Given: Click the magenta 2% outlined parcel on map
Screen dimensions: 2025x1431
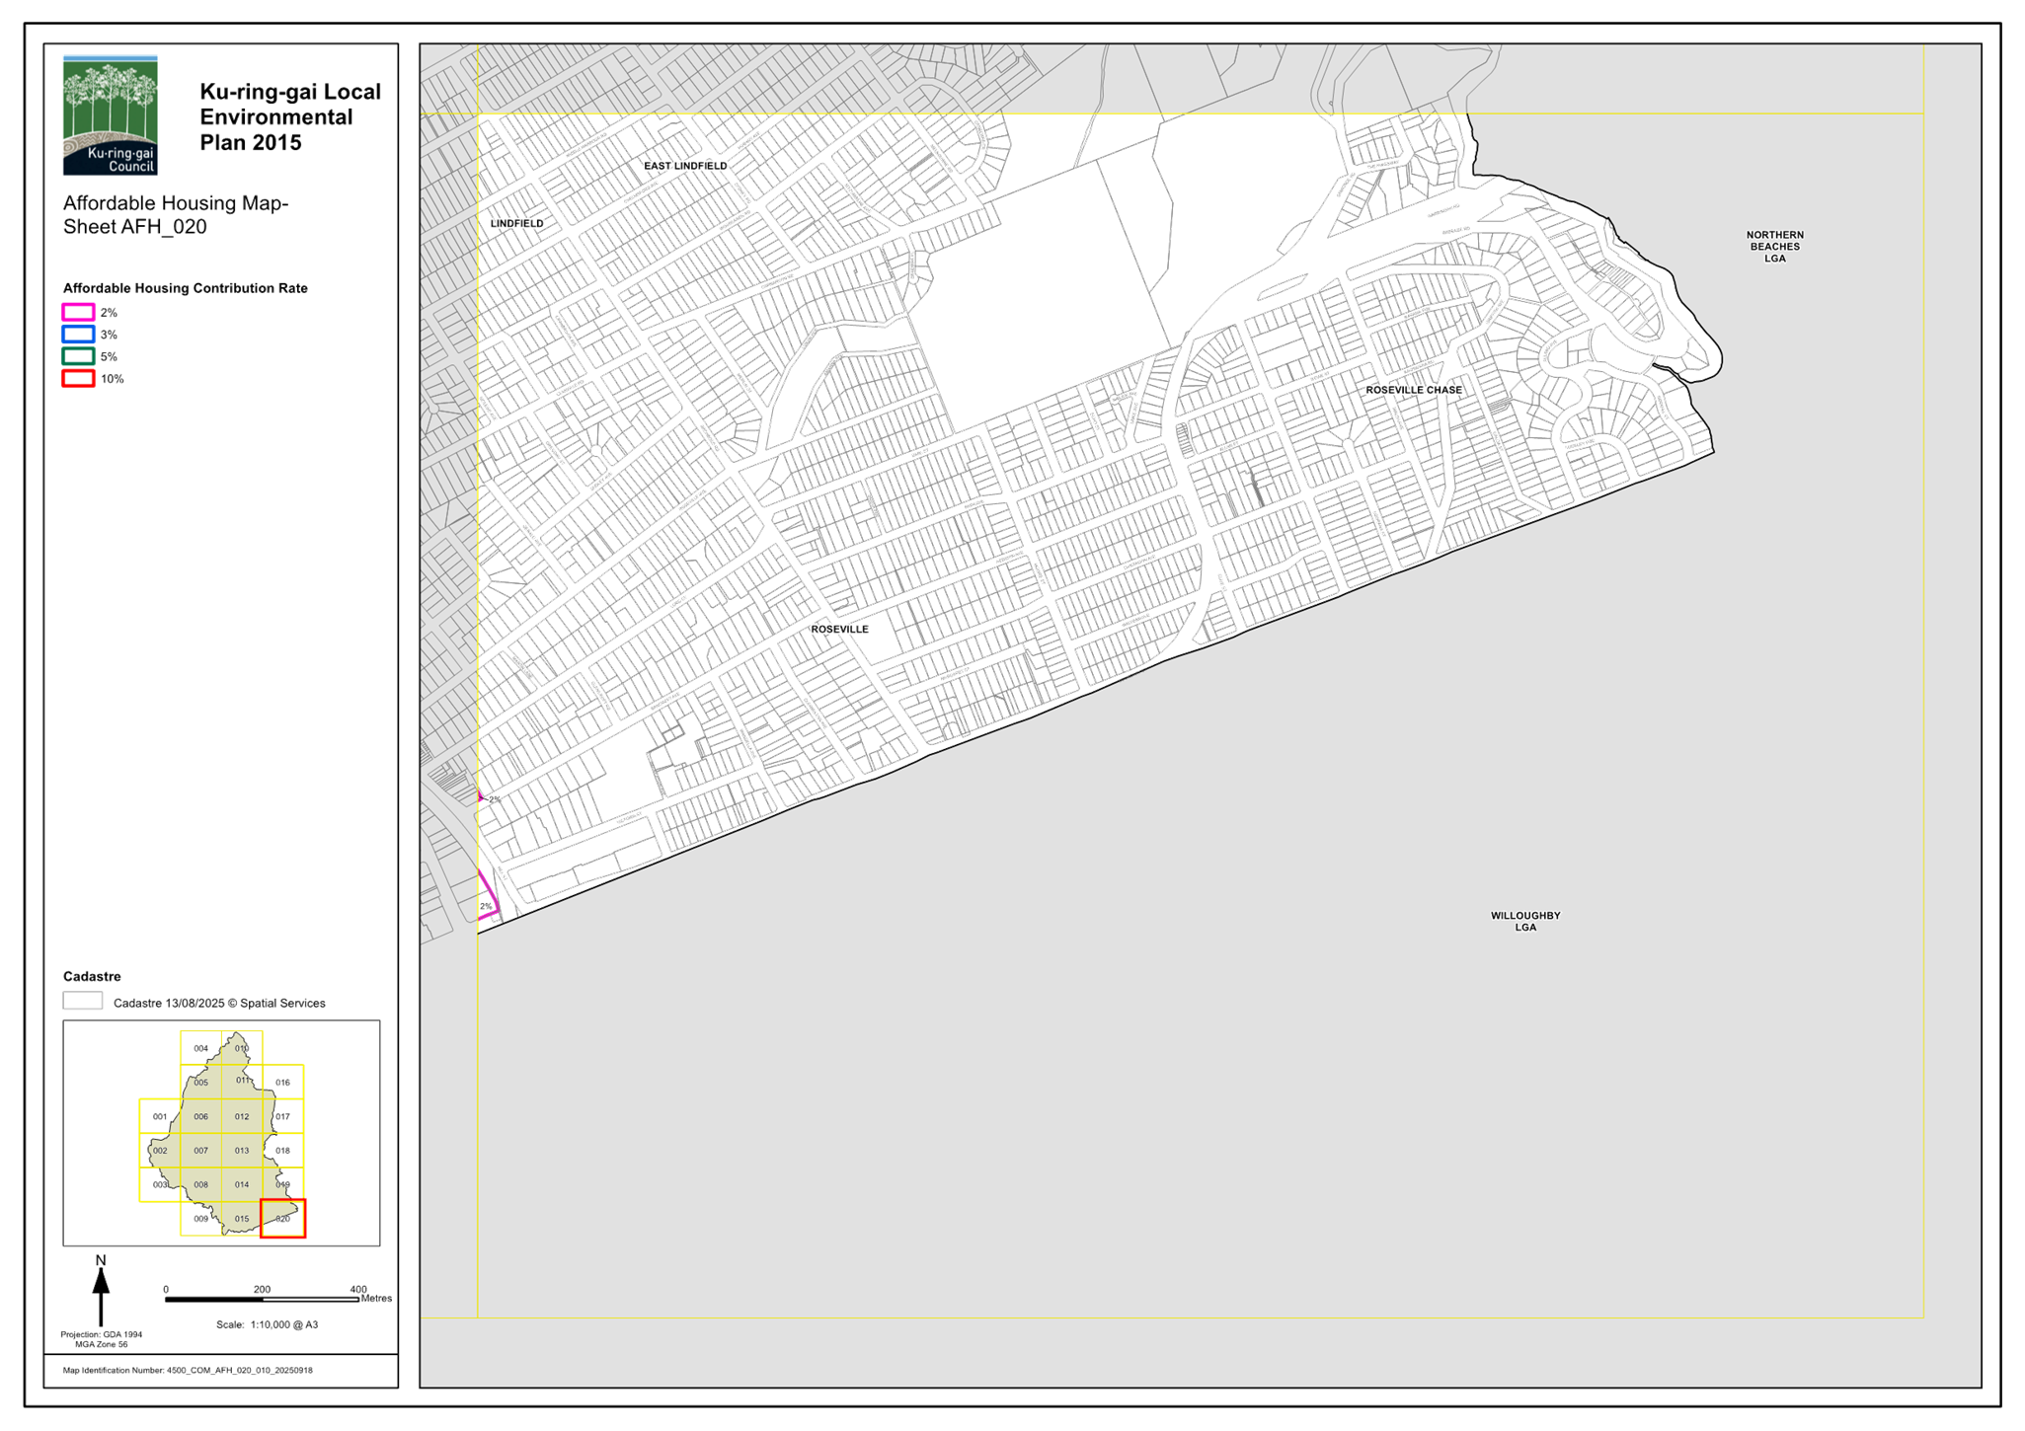Looking at the screenshot, I should click(488, 896).
